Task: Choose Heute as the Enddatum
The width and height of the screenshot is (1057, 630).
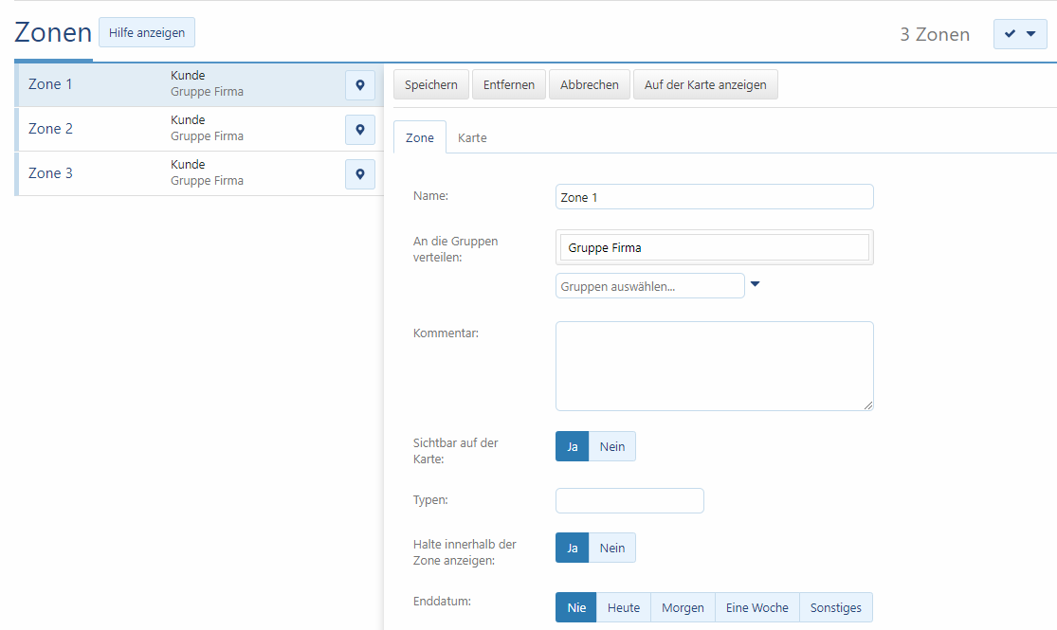Action: tap(624, 607)
